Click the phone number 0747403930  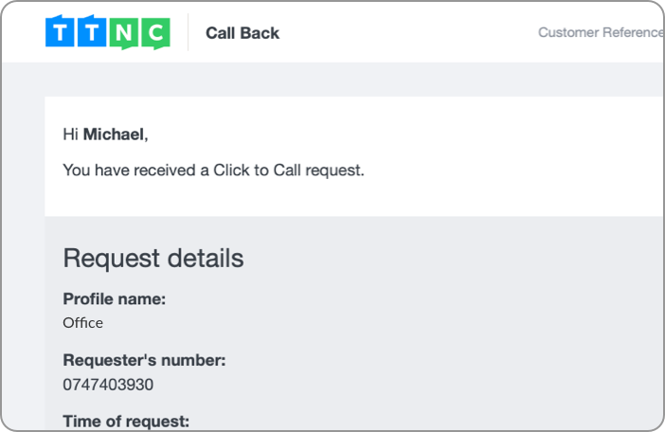108,385
